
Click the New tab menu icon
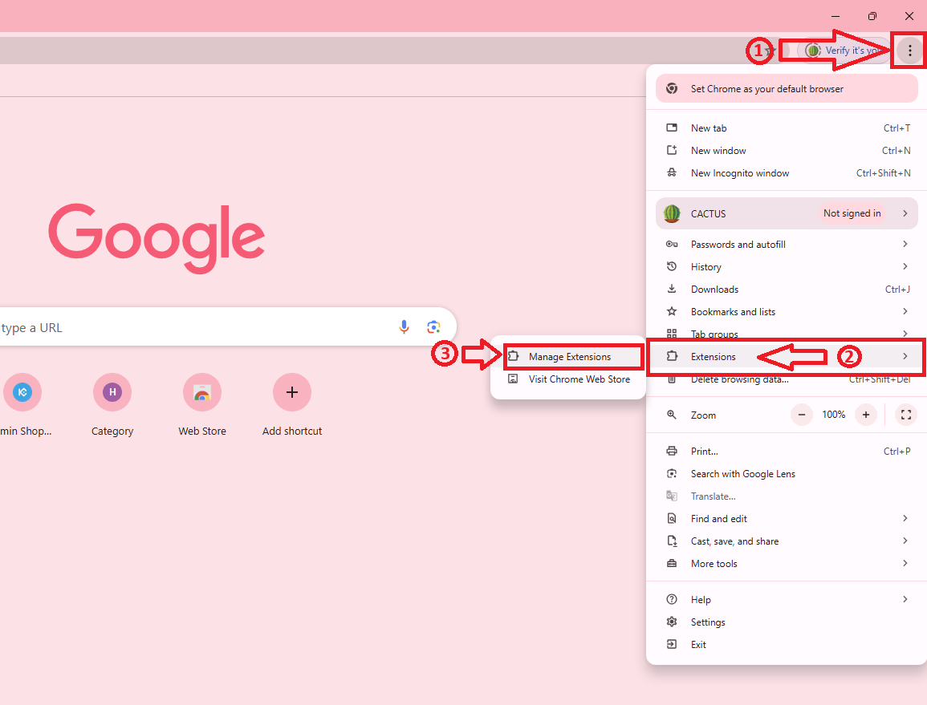[672, 128]
